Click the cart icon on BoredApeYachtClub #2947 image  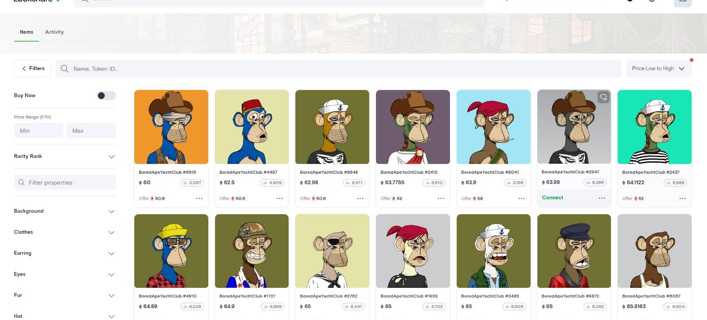(603, 97)
